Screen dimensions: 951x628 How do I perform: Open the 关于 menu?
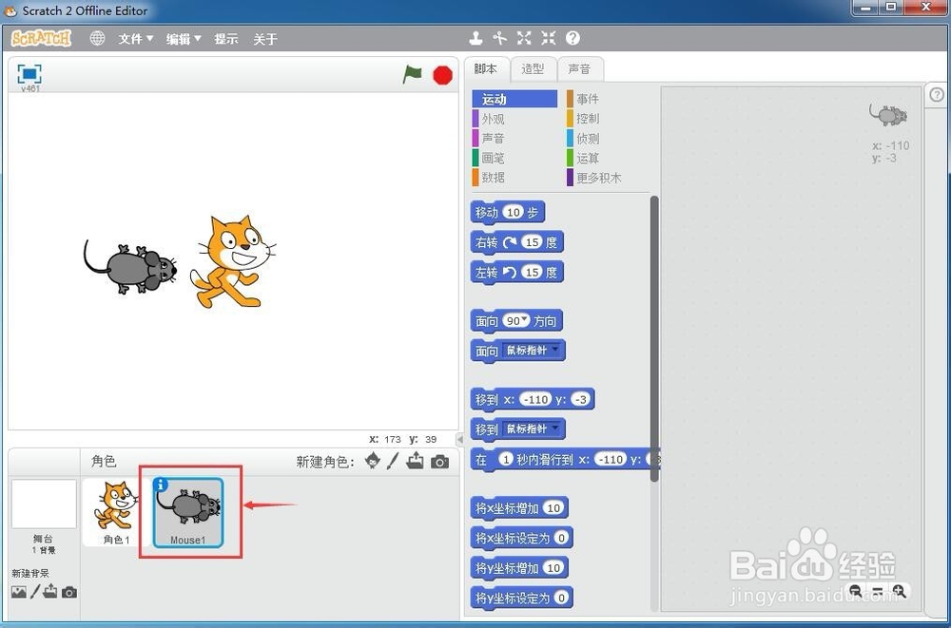265,39
